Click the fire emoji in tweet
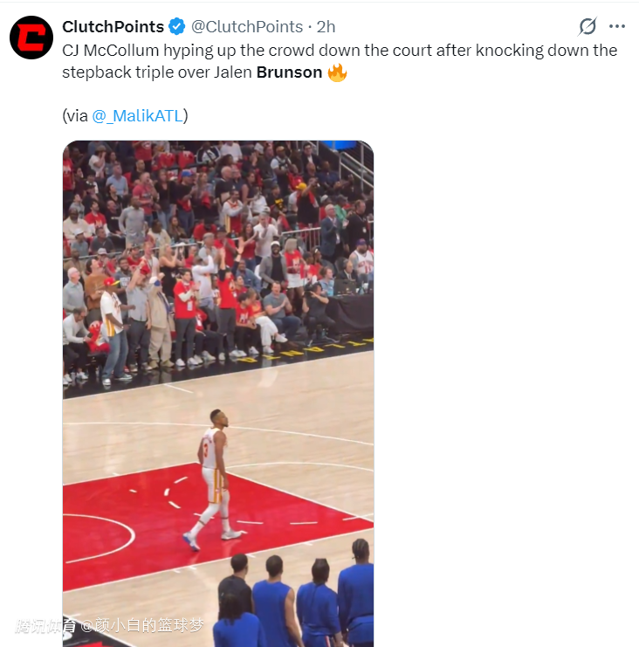 [x=337, y=72]
